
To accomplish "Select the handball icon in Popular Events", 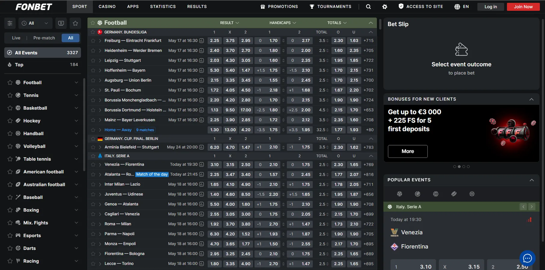I will (472, 194).
